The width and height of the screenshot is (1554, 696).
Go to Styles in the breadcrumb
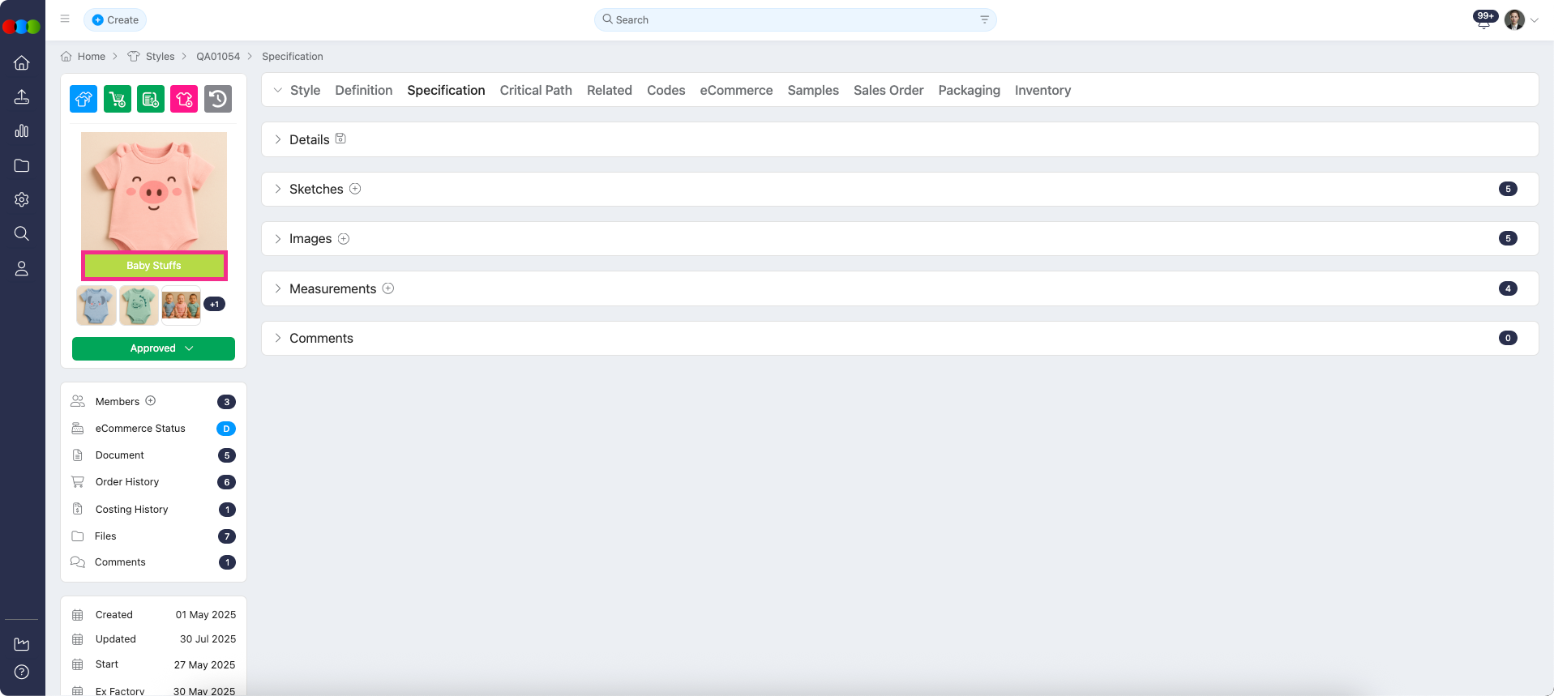click(x=160, y=57)
